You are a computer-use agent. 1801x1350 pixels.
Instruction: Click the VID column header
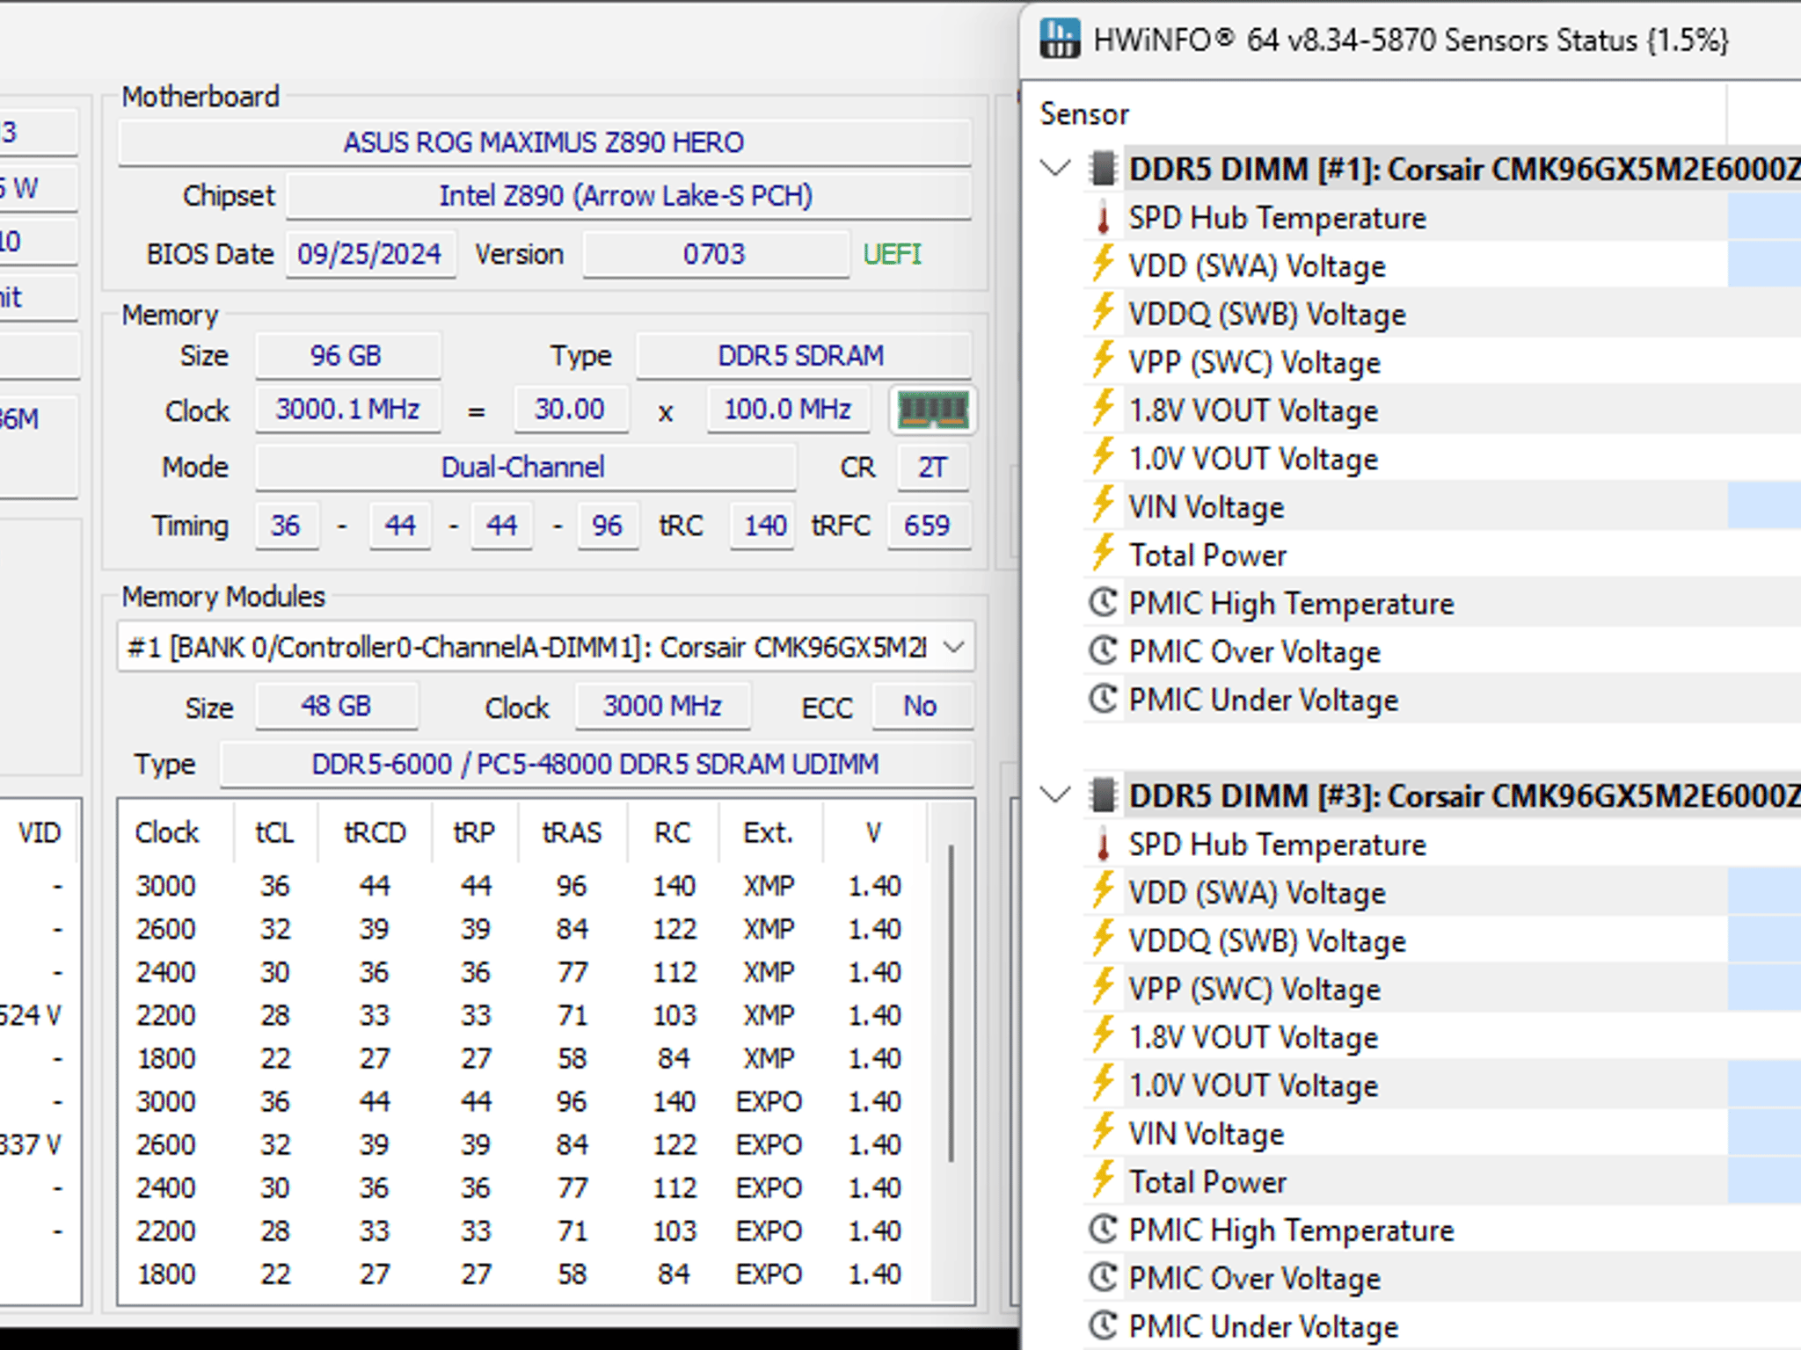(40, 832)
